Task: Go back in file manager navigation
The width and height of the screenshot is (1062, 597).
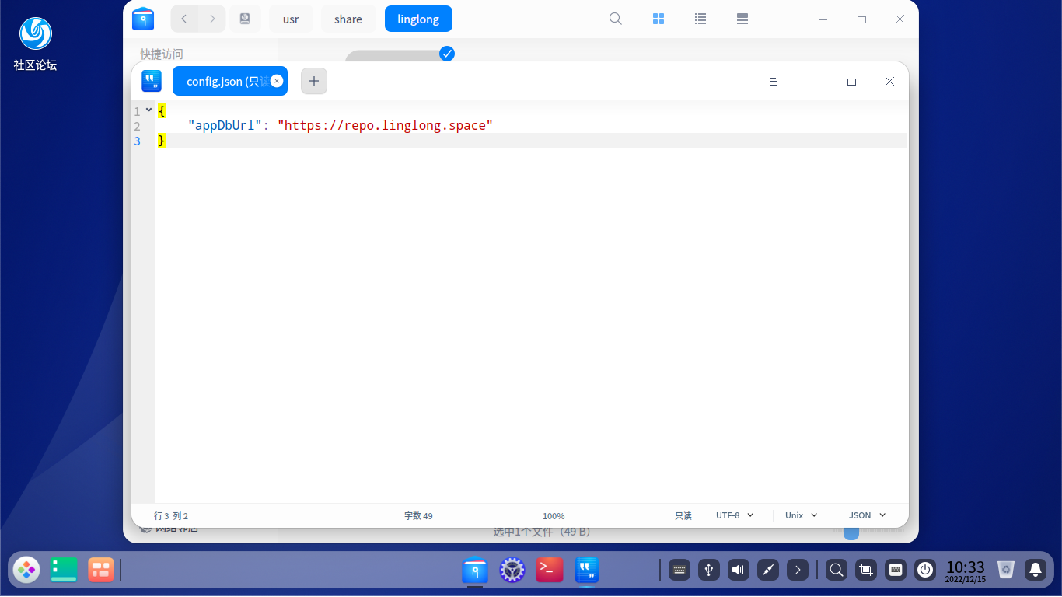Action: point(184,19)
